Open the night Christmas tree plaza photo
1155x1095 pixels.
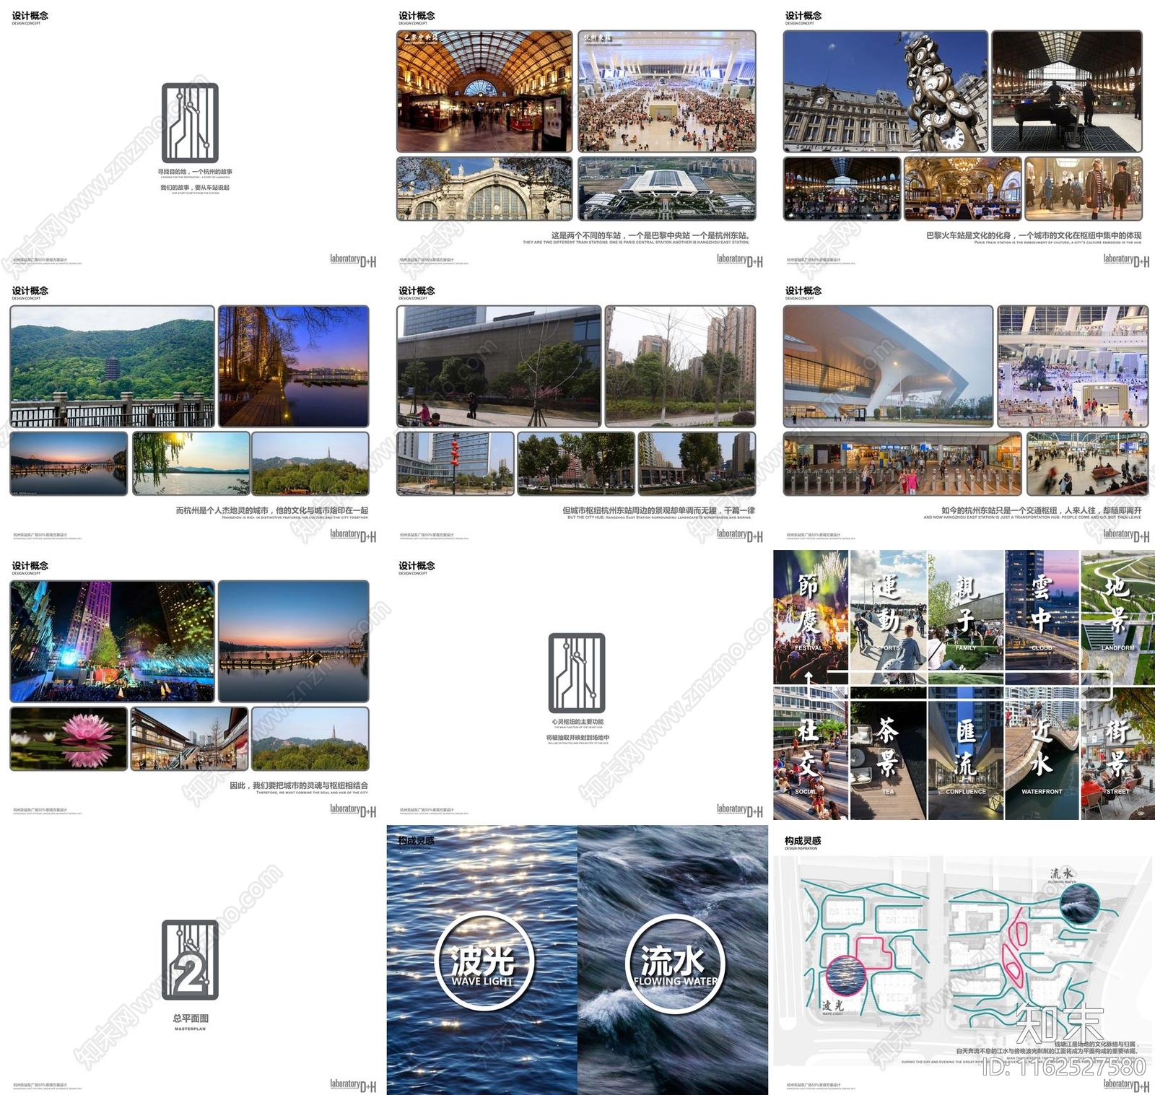tap(112, 641)
